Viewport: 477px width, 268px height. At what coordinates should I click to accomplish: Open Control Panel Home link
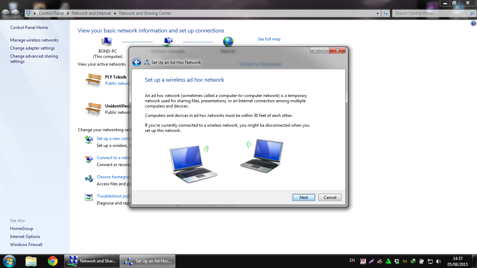click(29, 28)
